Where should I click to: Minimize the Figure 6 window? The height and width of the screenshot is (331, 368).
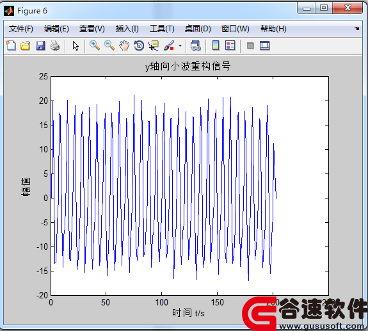307,8
